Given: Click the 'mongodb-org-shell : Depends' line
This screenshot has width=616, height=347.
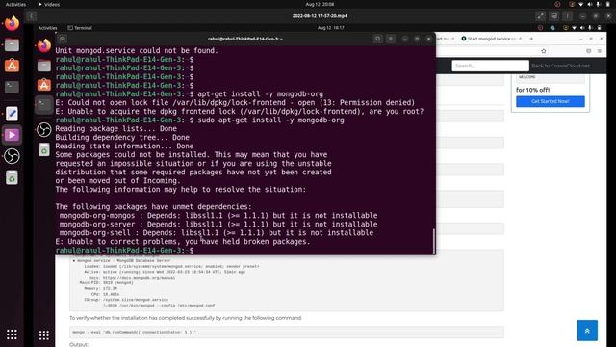Looking at the screenshot, I should click(x=216, y=233).
